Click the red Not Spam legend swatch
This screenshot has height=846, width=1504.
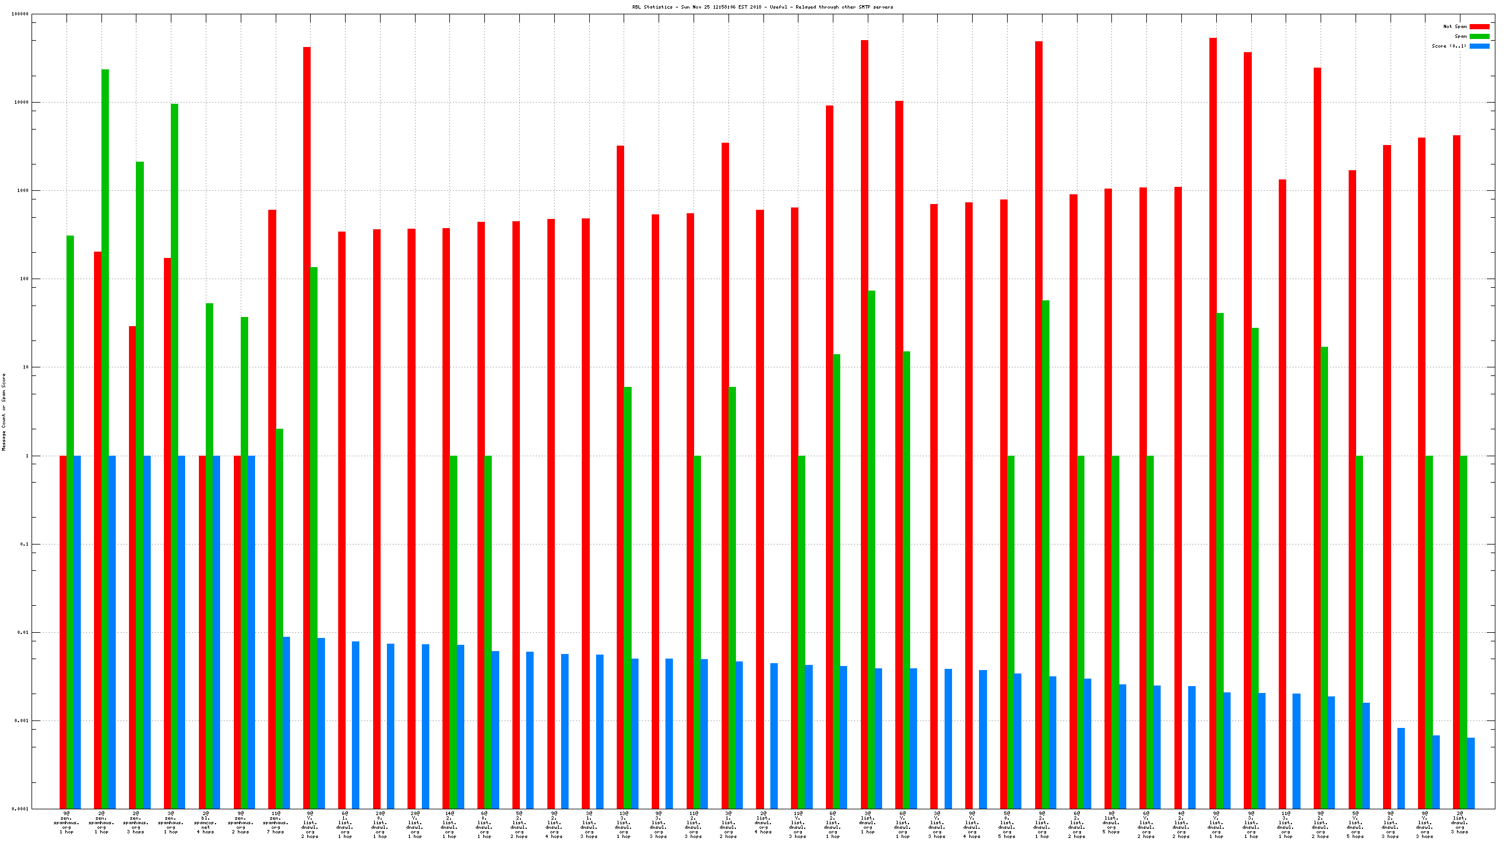(x=1479, y=27)
